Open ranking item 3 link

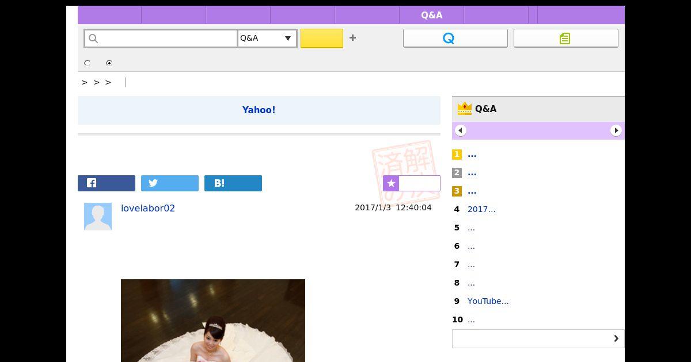point(472,191)
